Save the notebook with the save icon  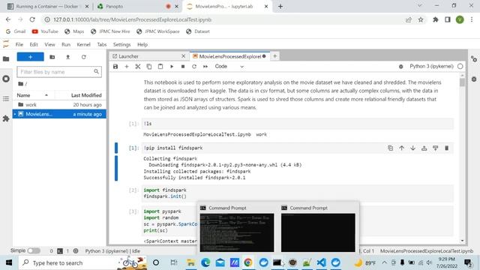pos(115,67)
